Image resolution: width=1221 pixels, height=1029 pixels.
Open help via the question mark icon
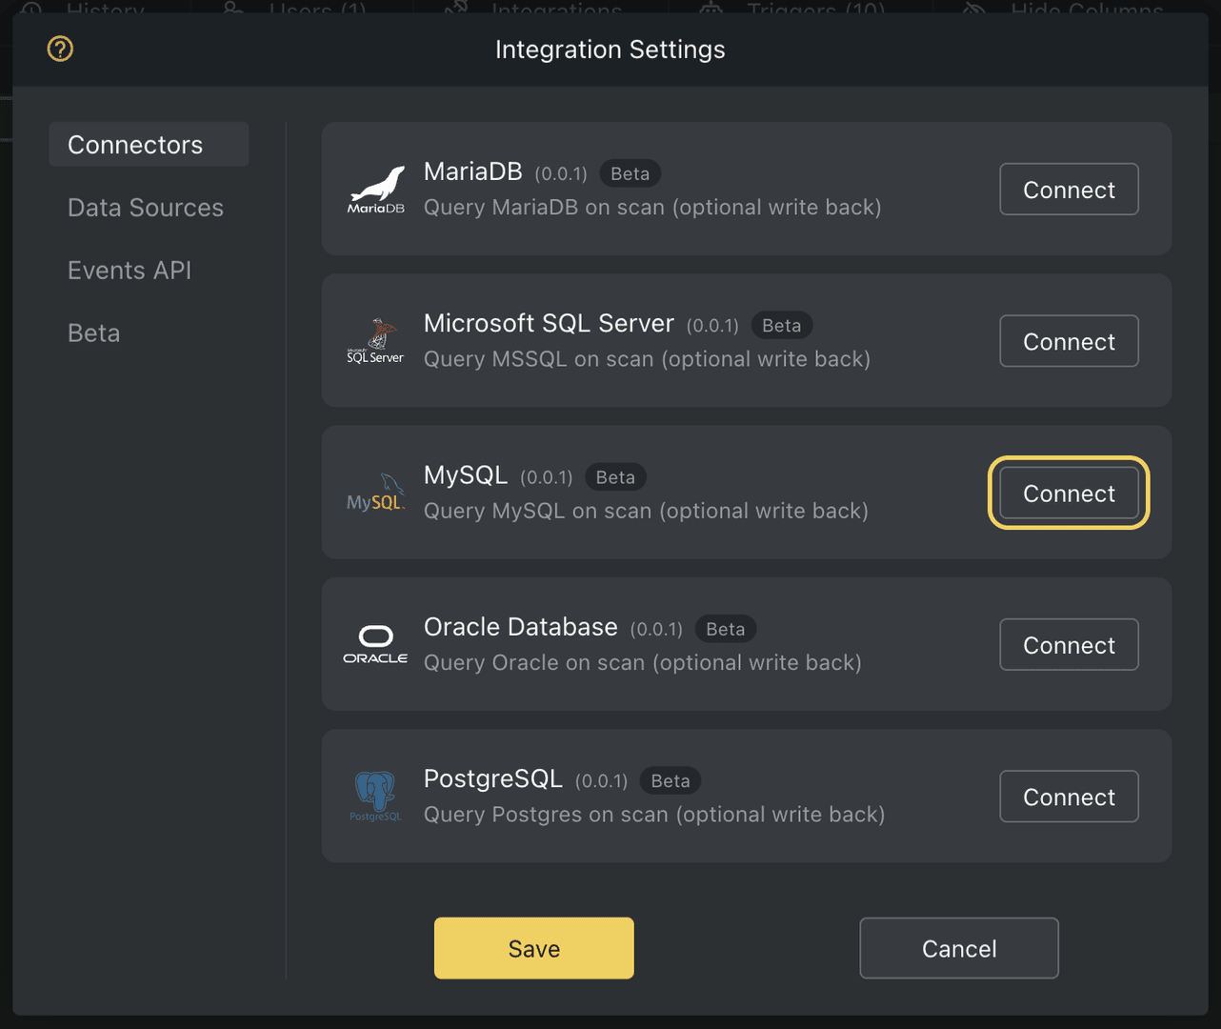(59, 49)
